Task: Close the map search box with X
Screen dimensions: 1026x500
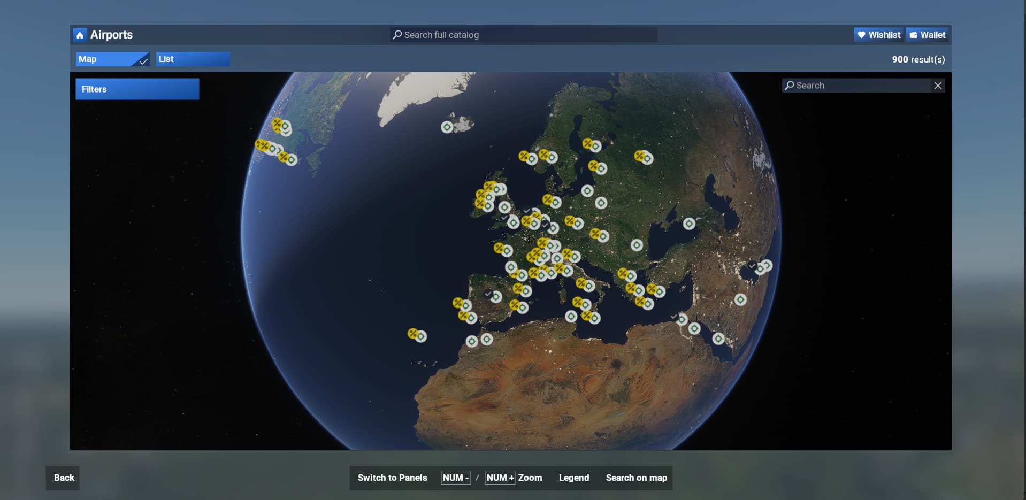Action: tap(938, 86)
